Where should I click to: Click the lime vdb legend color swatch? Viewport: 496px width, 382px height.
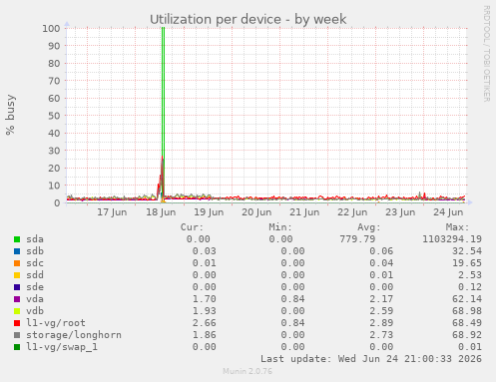(x=17, y=311)
